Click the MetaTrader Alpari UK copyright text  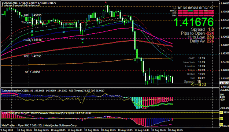pos(39,125)
